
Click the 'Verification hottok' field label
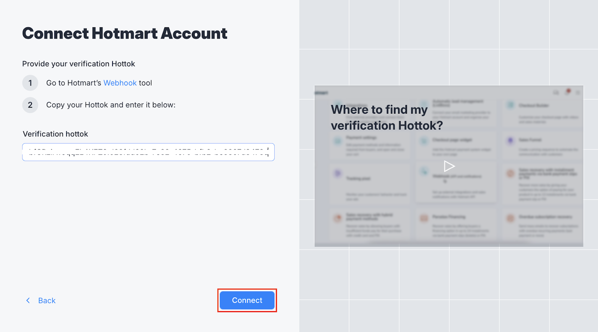(x=55, y=134)
